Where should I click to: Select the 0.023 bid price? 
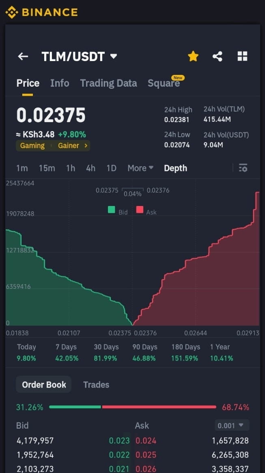[x=119, y=441]
